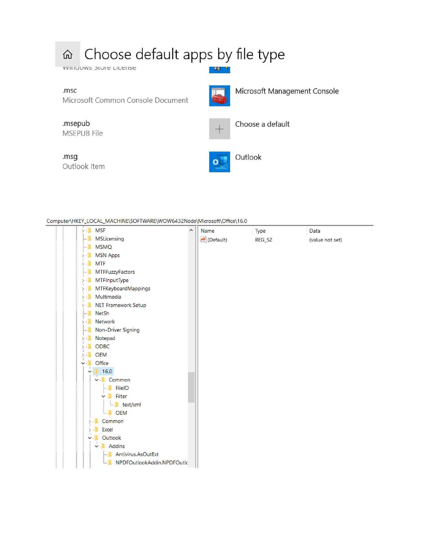Image resolution: width=428 pixels, height=554 pixels.
Task: Collapse the 16.0 registry key
Action: point(90,371)
